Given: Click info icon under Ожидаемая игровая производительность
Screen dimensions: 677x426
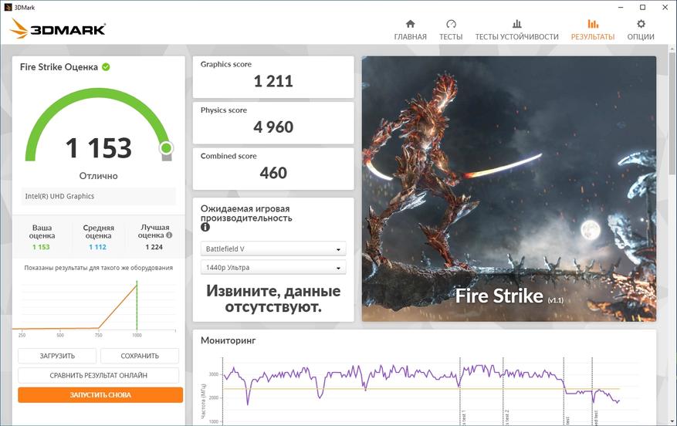Looking at the screenshot, I should tap(205, 227).
